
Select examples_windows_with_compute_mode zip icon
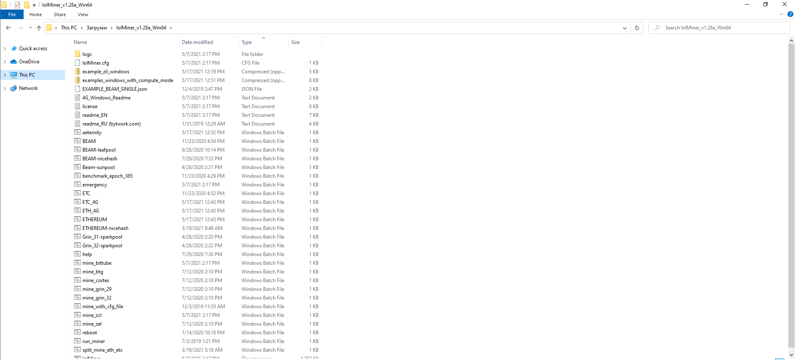(77, 80)
